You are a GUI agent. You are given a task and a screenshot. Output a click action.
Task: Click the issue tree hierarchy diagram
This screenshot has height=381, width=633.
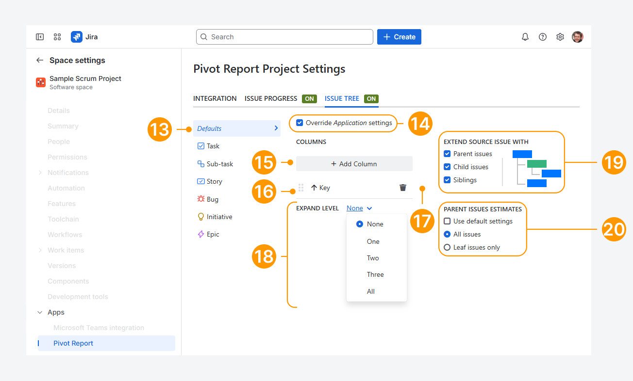pos(537,168)
